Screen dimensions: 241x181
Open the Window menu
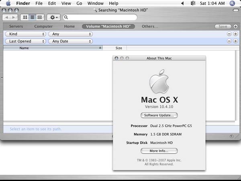click(x=96, y=3)
